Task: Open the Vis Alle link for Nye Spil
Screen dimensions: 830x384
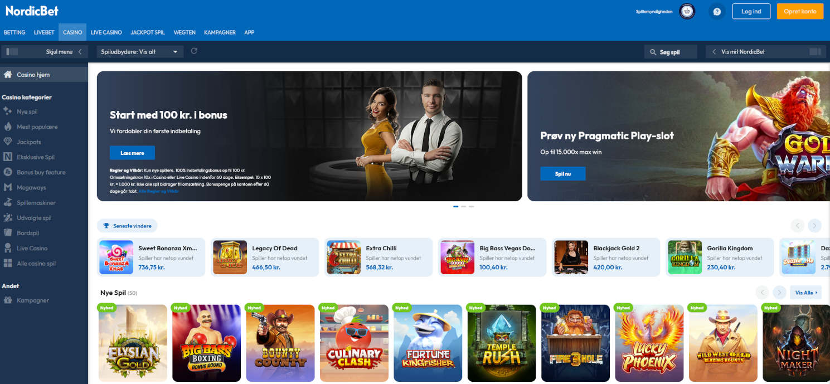Action: click(806, 293)
